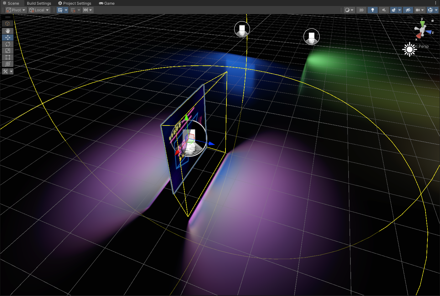Open the Local handle rotation dropdown
Image resolution: width=440 pixels, height=296 pixels.
(x=39, y=10)
